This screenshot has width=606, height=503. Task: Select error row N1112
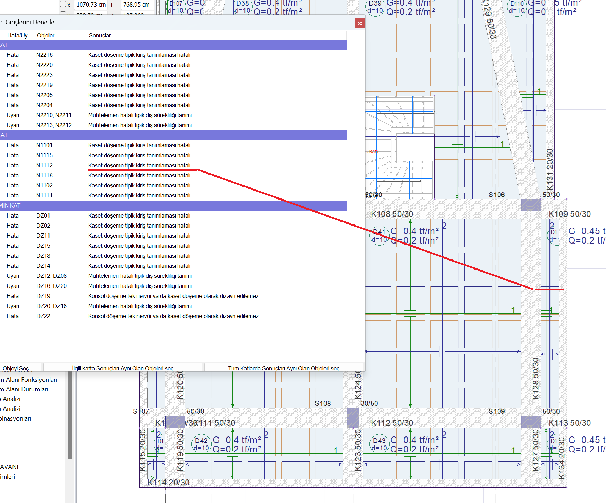173,165
